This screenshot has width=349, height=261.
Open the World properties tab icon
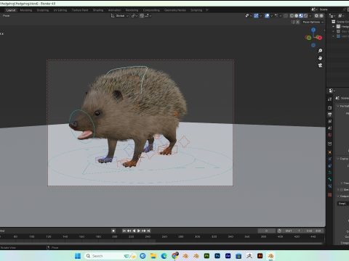330,135
